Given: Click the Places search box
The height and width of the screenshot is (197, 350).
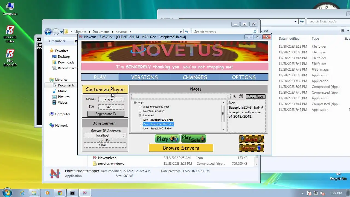Looking at the screenshot, I should pos(181,96).
